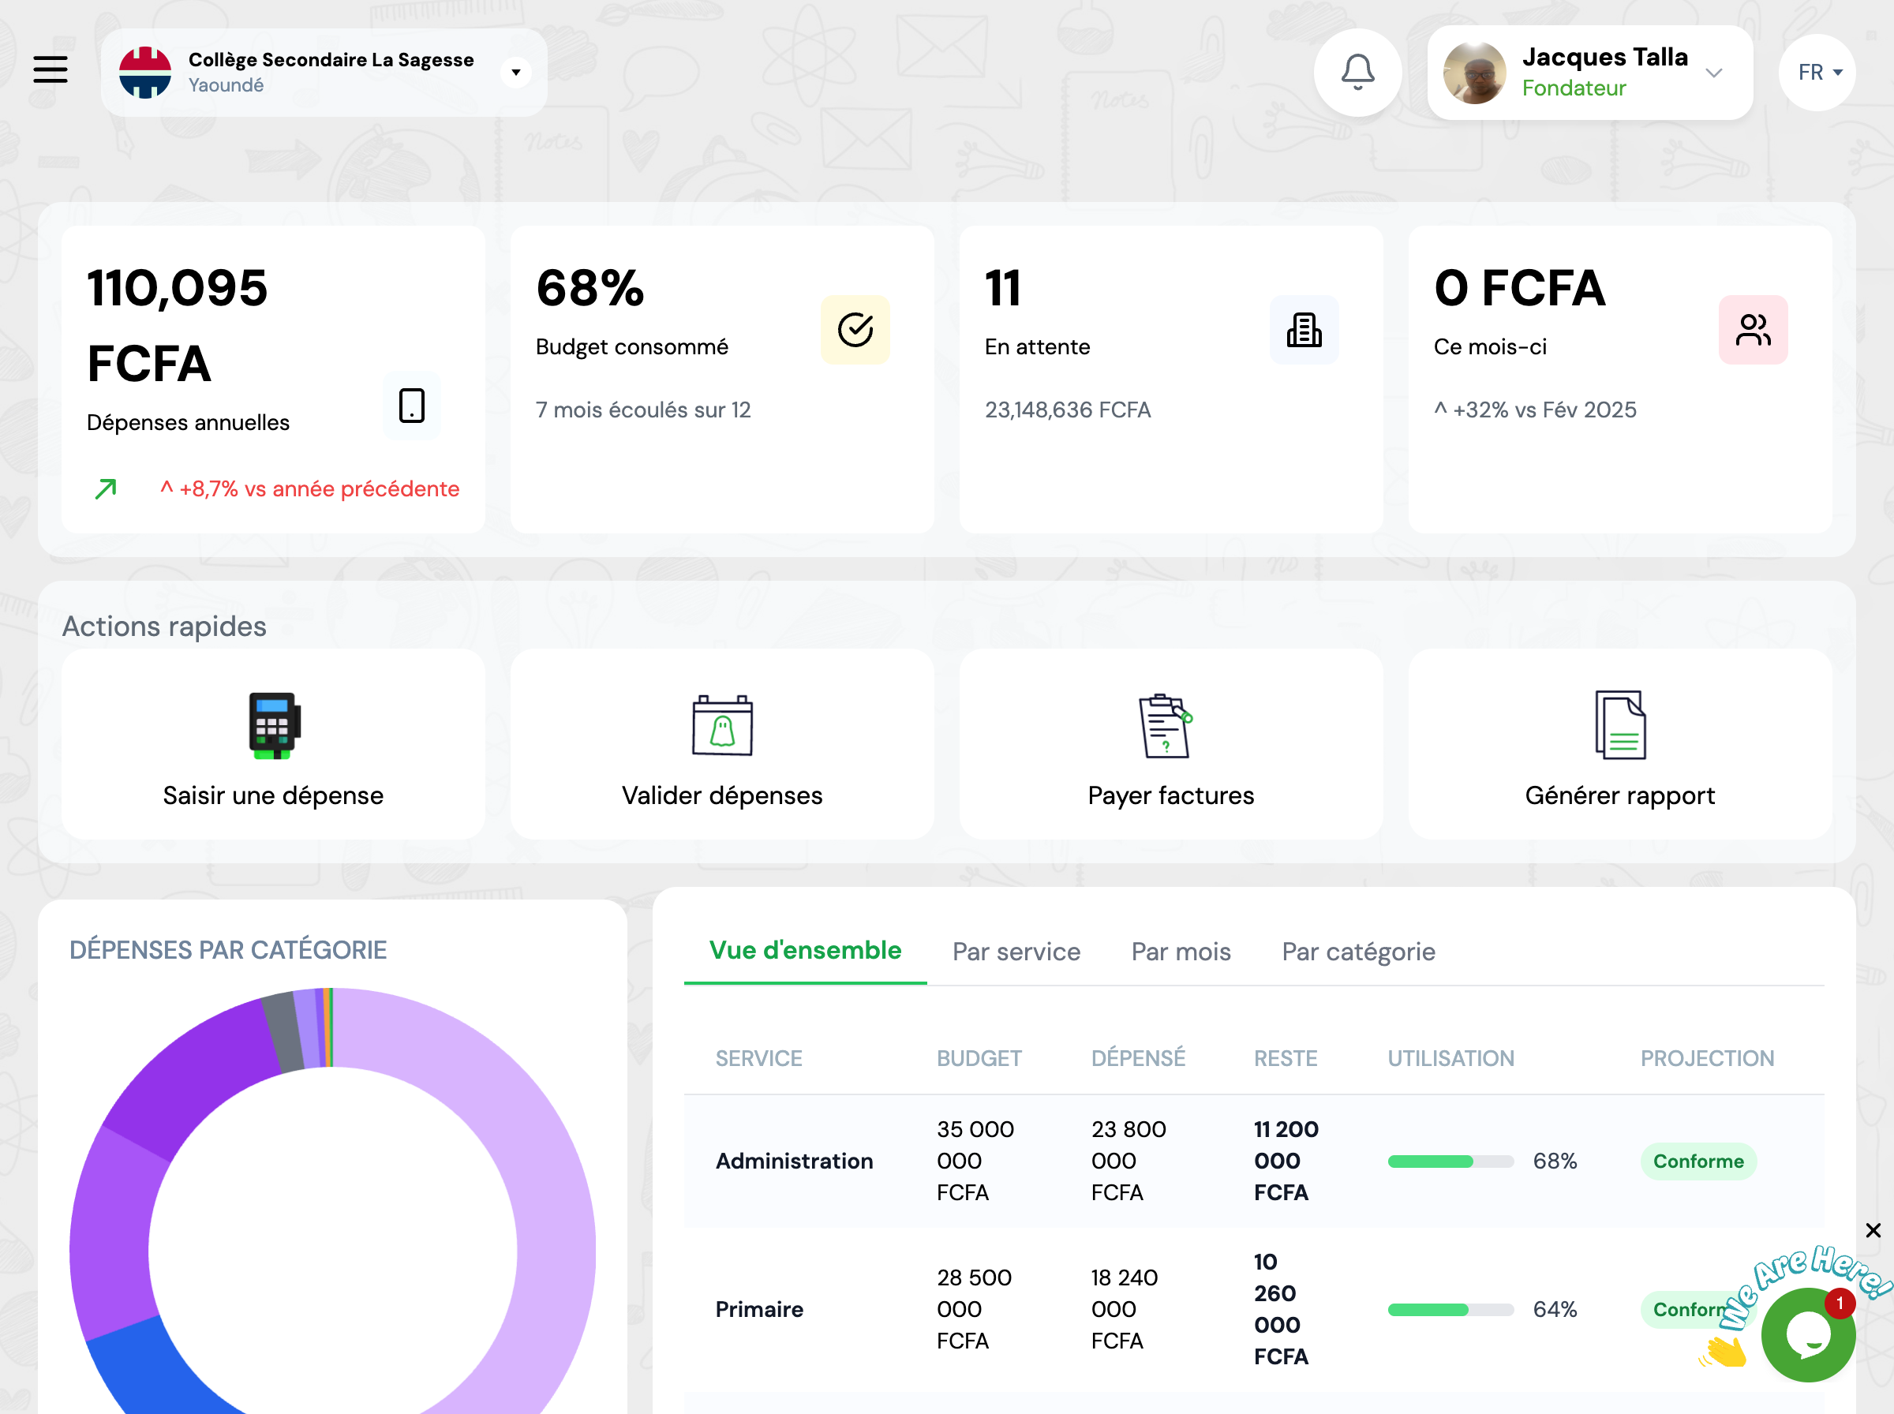Image resolution: width=1894 pixels, height=1414 pixels.
Task: Expand the Collège Secondaire La Sagesse selector
Action: click(x=515, y=73)
